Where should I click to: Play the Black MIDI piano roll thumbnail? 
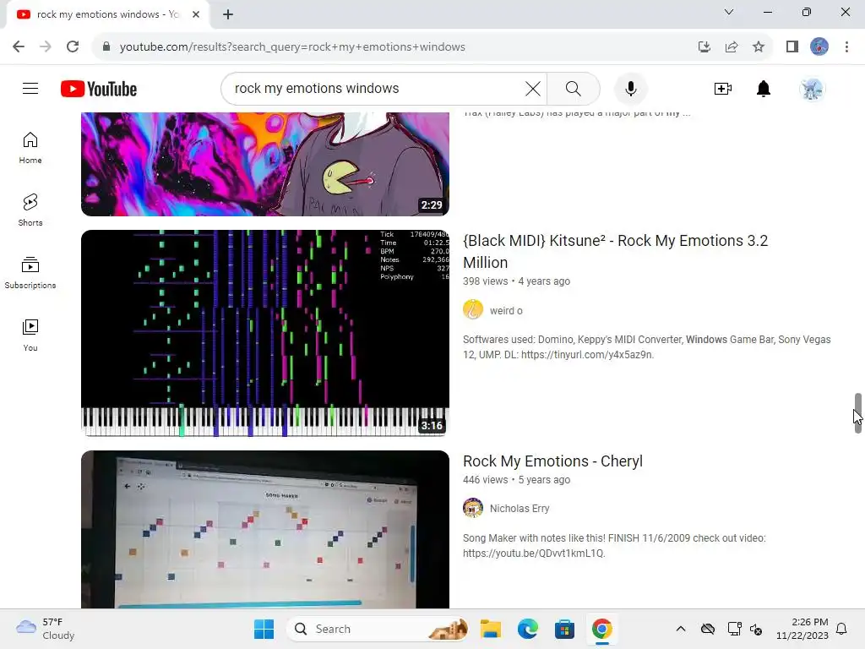tap(264, 333)
